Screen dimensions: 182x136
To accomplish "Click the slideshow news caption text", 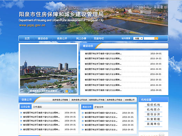I will (x=43, y=91).
